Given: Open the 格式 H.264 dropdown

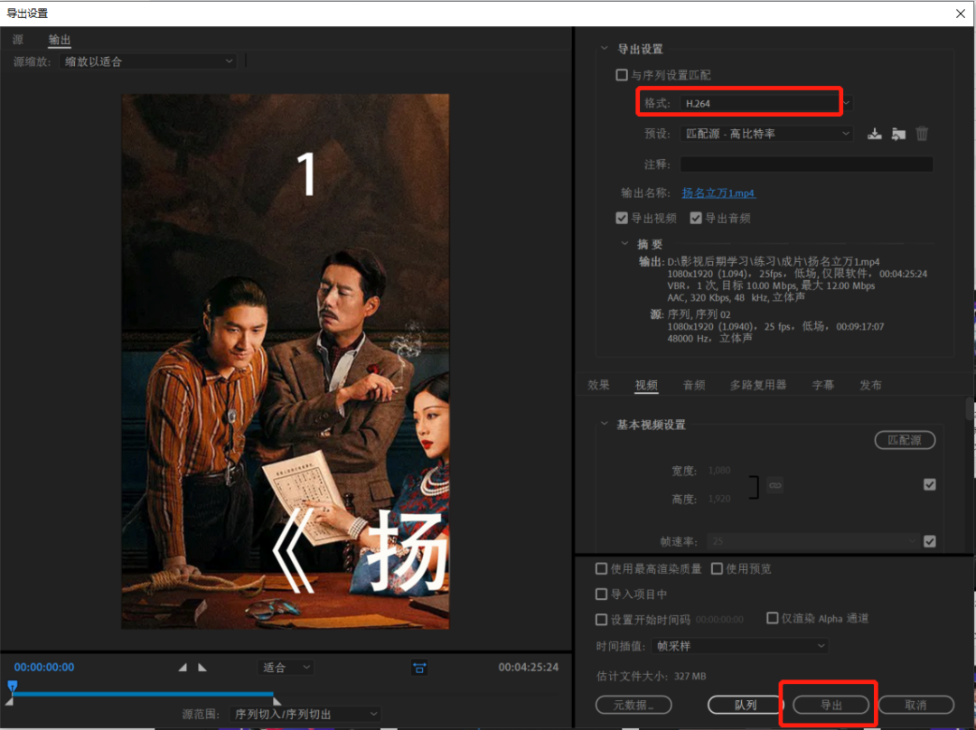Looking at the screenshot, I should click(x=764, y=103).
